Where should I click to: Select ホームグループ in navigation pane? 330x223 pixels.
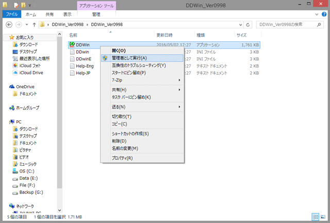pyautogui.click(x=27, y=108)
